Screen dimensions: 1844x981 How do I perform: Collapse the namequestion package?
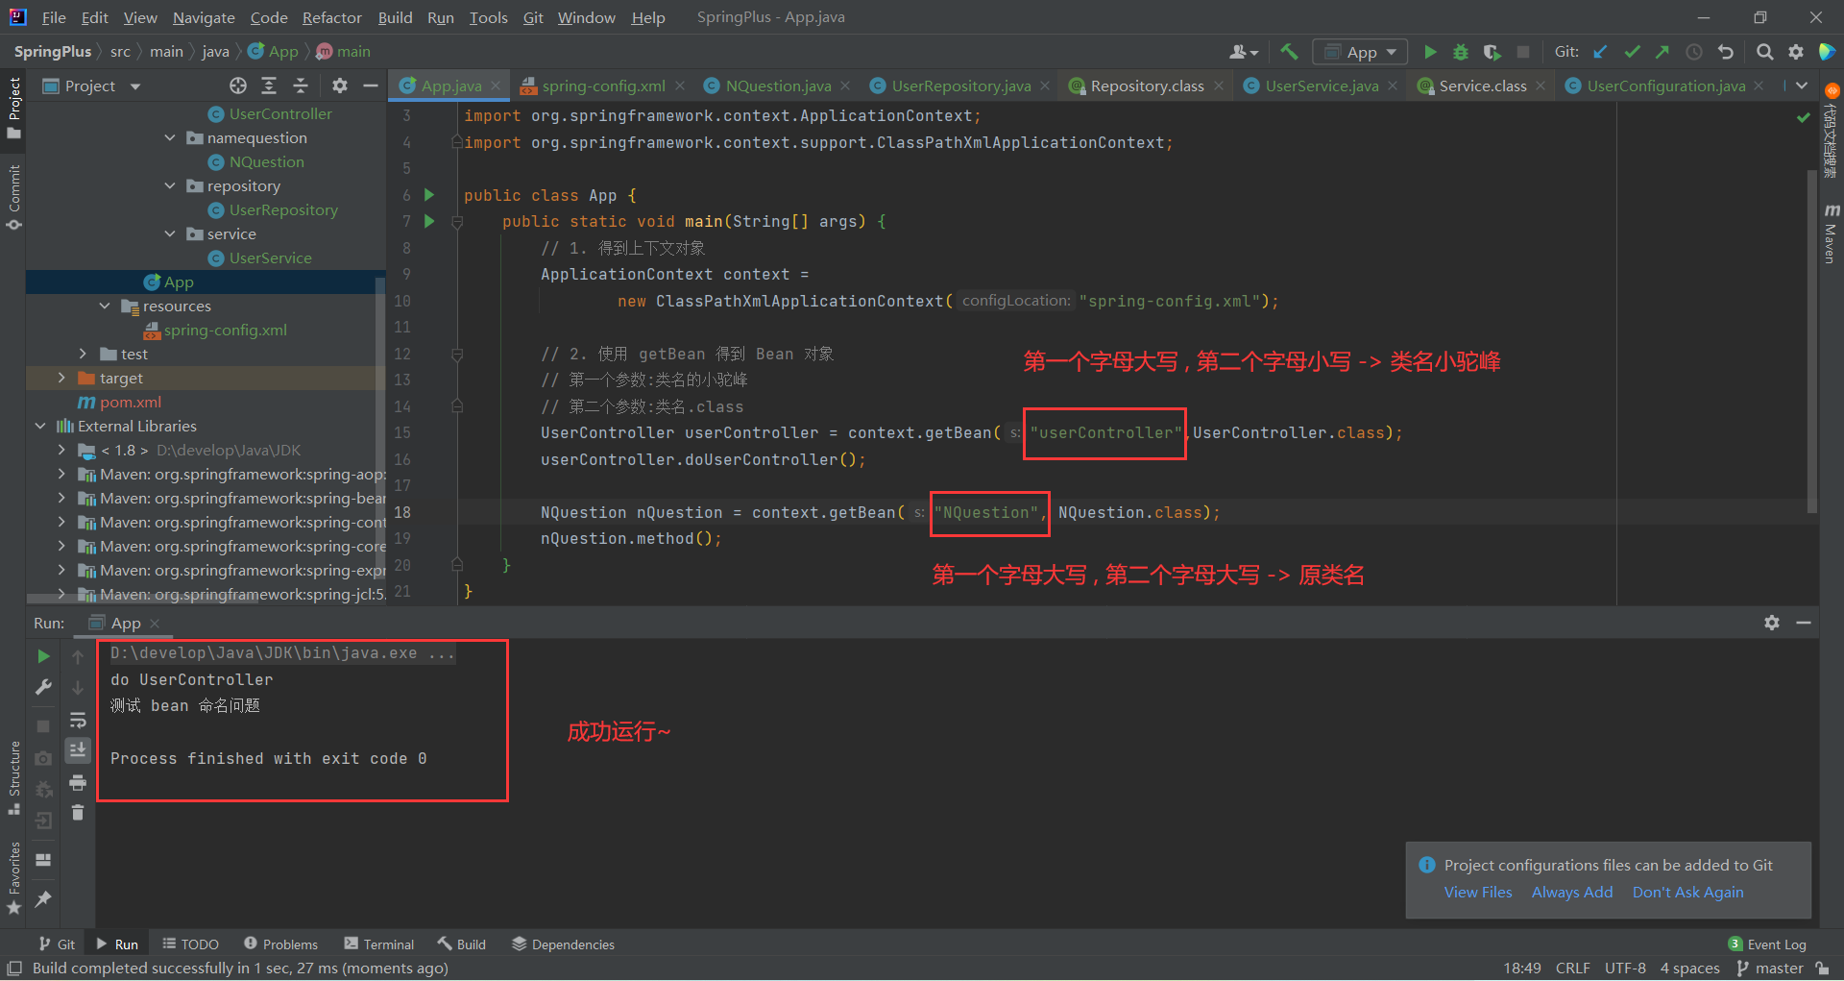pos(170,137)
